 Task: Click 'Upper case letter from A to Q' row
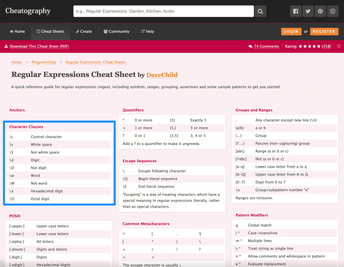(285, 174)
